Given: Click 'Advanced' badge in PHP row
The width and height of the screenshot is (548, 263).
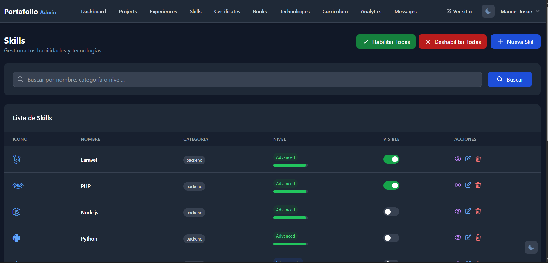Looking at the screenshot, I should tap(285, 183).
